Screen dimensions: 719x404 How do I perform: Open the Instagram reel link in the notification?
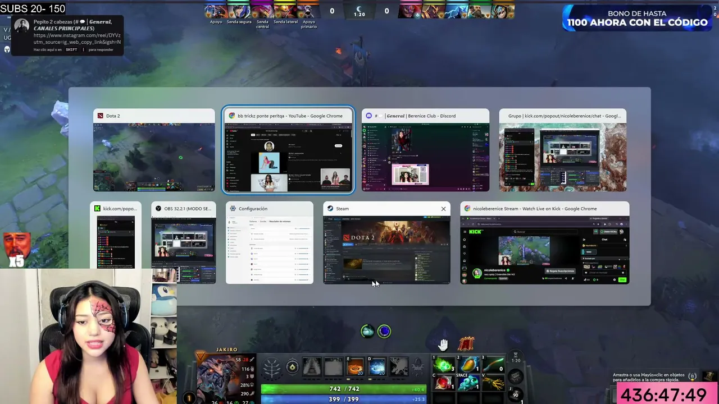point(77,39)
